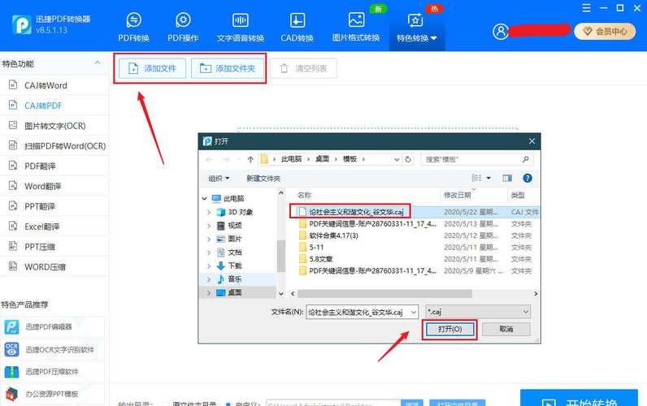This screenshot has width=647, height=406.
Task: Sort files by 名称 column header
Action: [305, 195]
